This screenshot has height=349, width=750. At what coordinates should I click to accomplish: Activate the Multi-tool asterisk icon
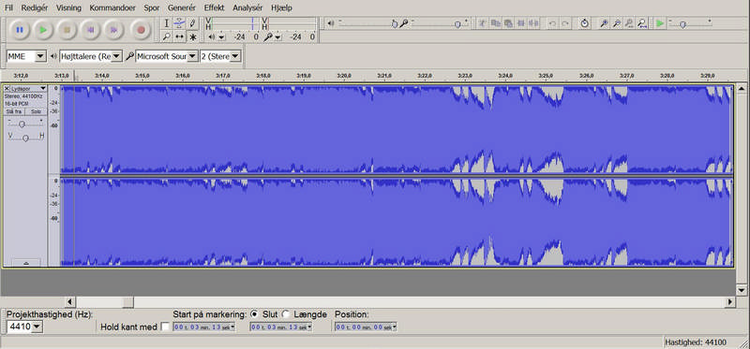[x=192, y=36]
